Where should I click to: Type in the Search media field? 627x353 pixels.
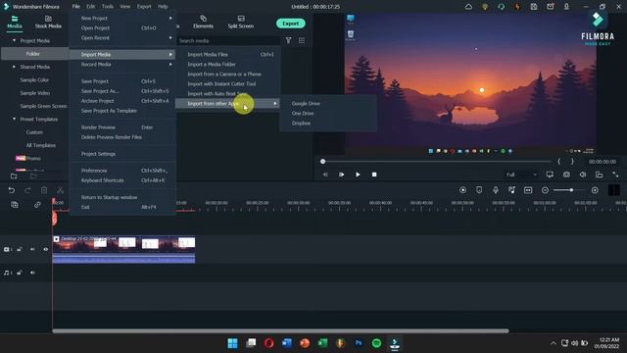pyautogui.click(x=228, y=41)
